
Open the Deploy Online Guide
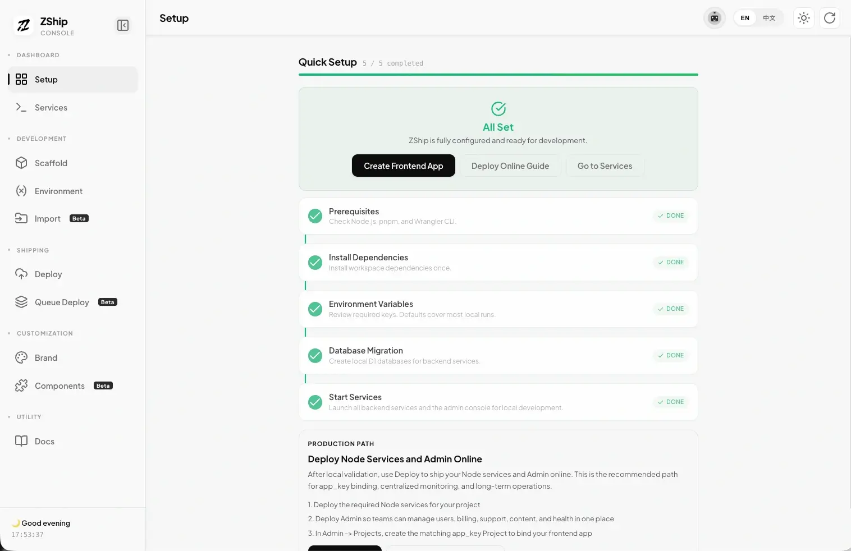click(510, 166)
